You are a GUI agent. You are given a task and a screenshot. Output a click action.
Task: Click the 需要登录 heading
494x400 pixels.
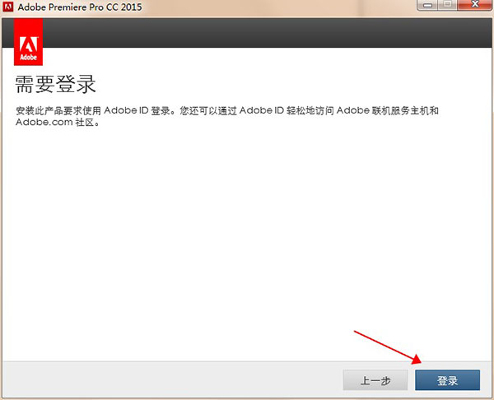pyautogui.click(x=56, y=85)
